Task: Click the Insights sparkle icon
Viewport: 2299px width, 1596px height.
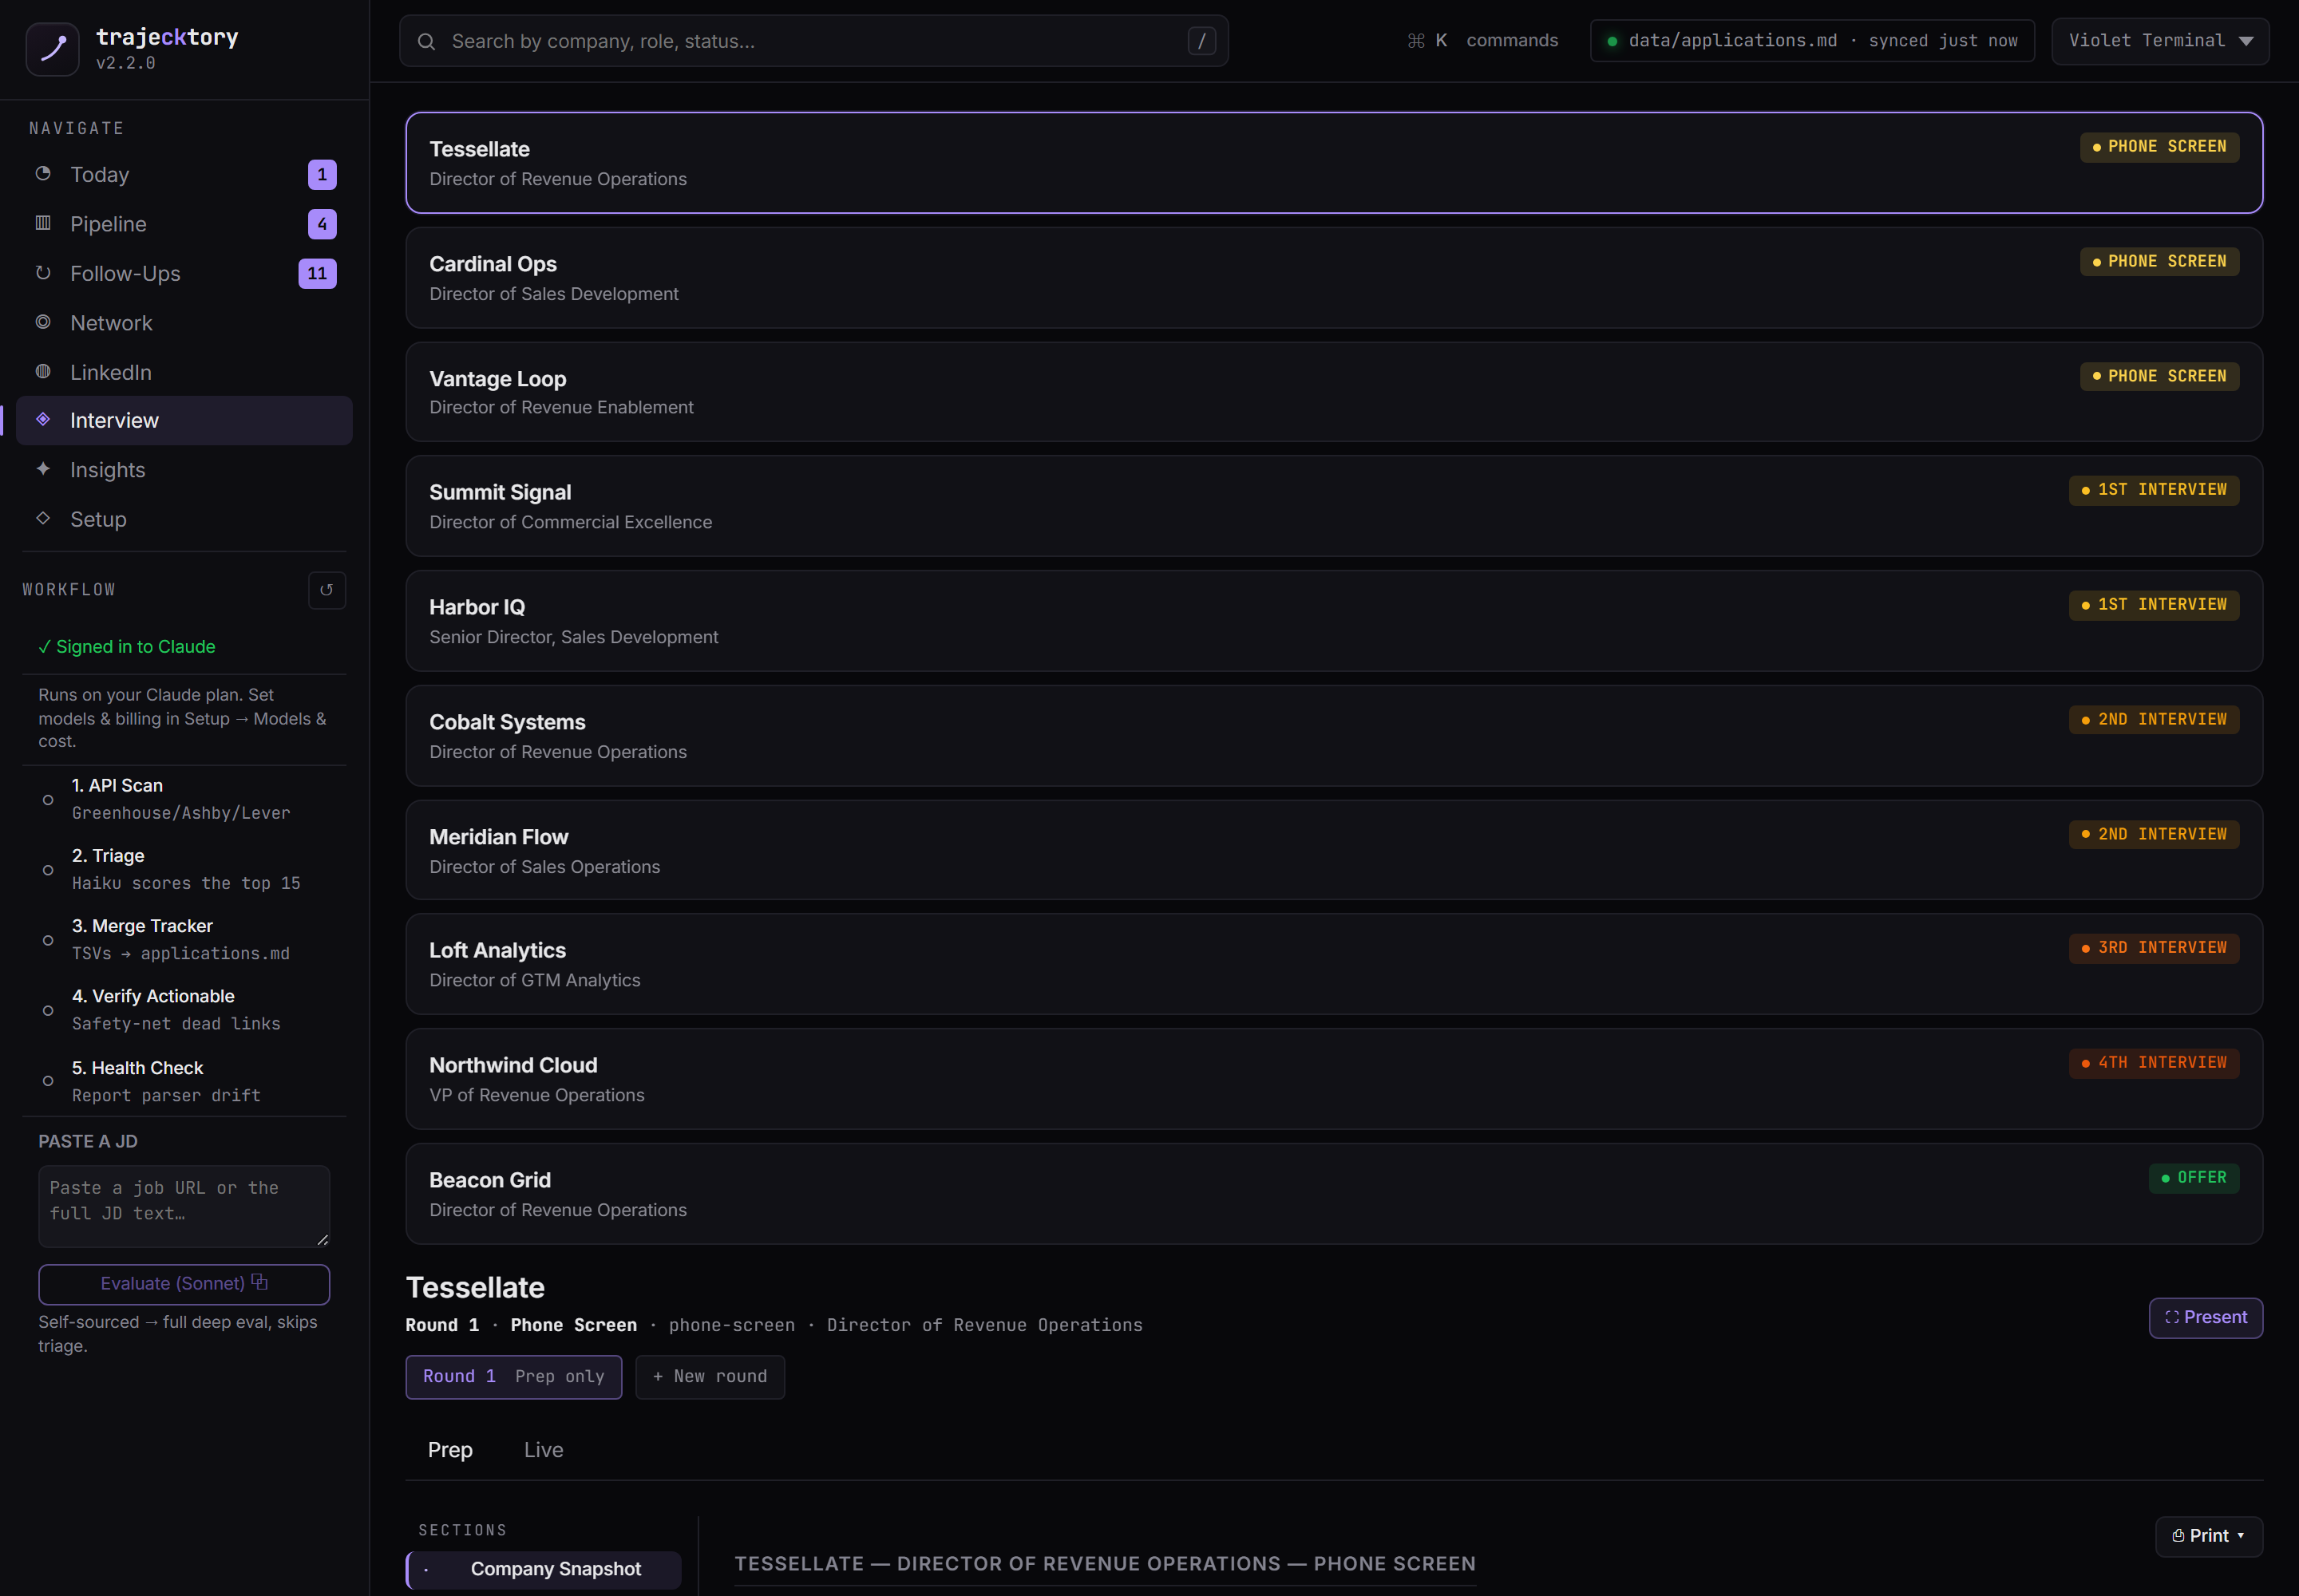Action: (x=43, y=469)
